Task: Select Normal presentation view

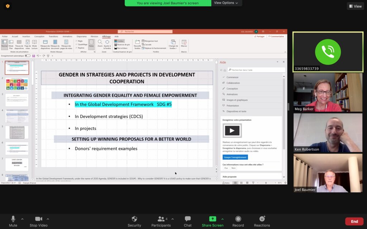Action: tap(4, 44)
